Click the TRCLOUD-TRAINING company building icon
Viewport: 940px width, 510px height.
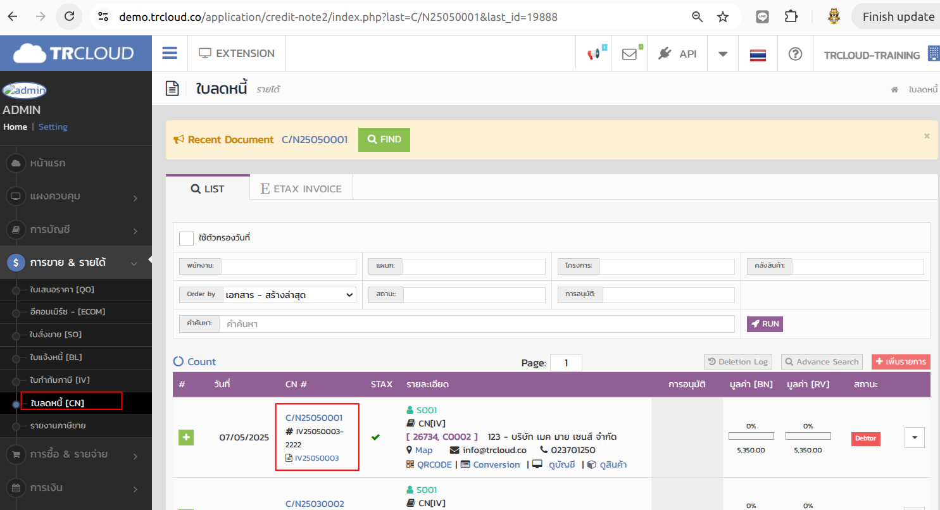pos(933,54)
